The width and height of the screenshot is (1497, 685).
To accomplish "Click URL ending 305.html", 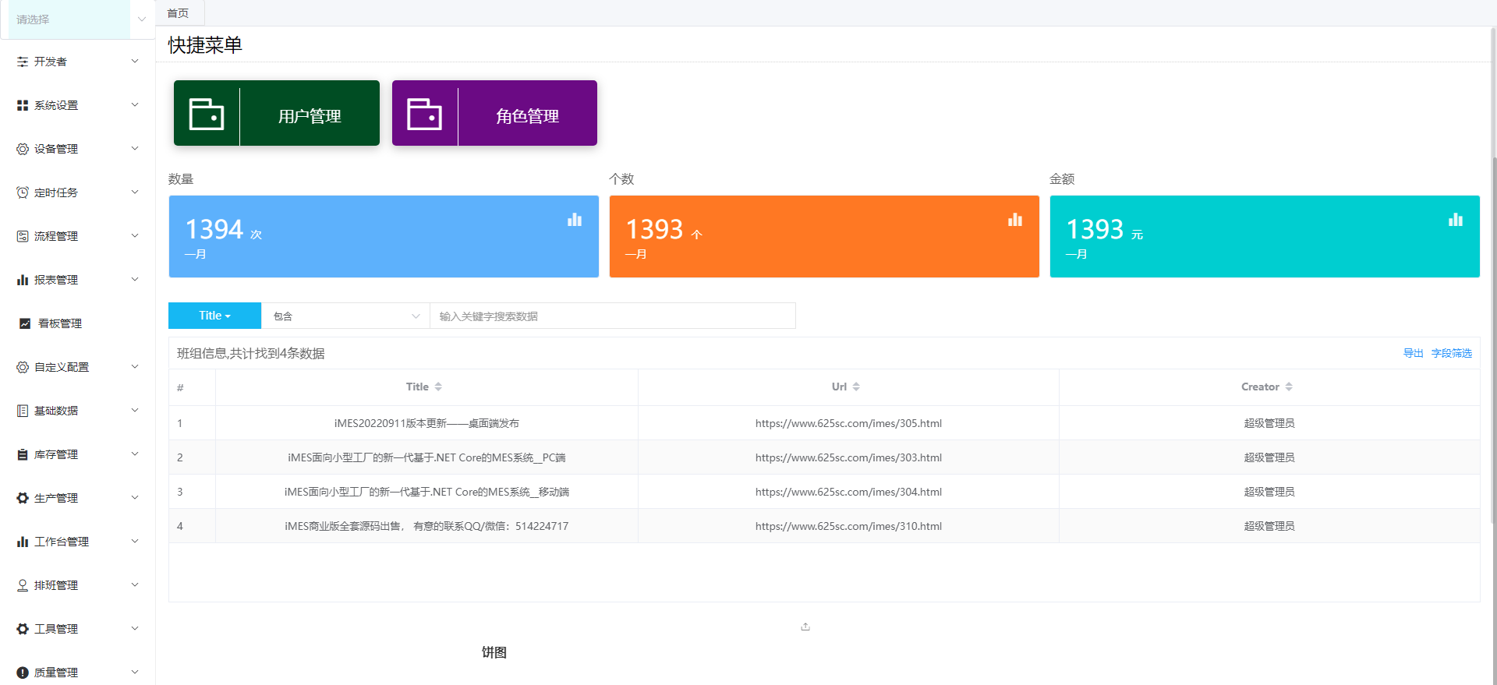I will pos(848,423).
